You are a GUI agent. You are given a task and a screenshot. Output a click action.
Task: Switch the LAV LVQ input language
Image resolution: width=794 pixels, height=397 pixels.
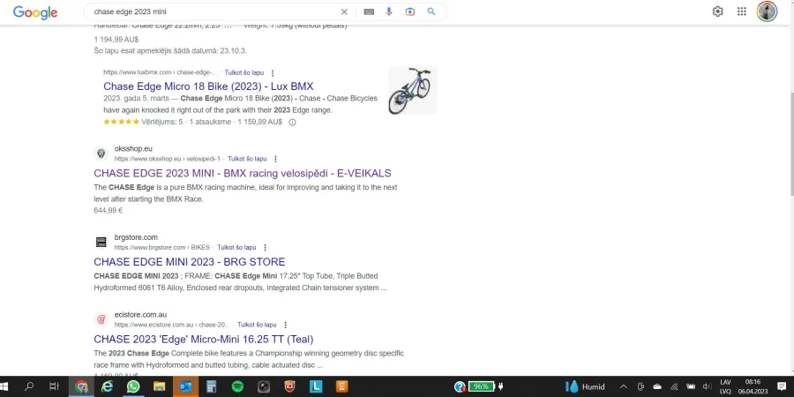click(x=726, y=387)
